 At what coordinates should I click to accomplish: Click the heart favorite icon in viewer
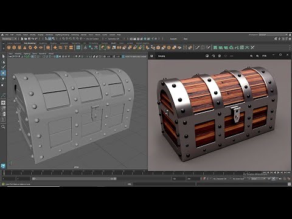(226, 56)
